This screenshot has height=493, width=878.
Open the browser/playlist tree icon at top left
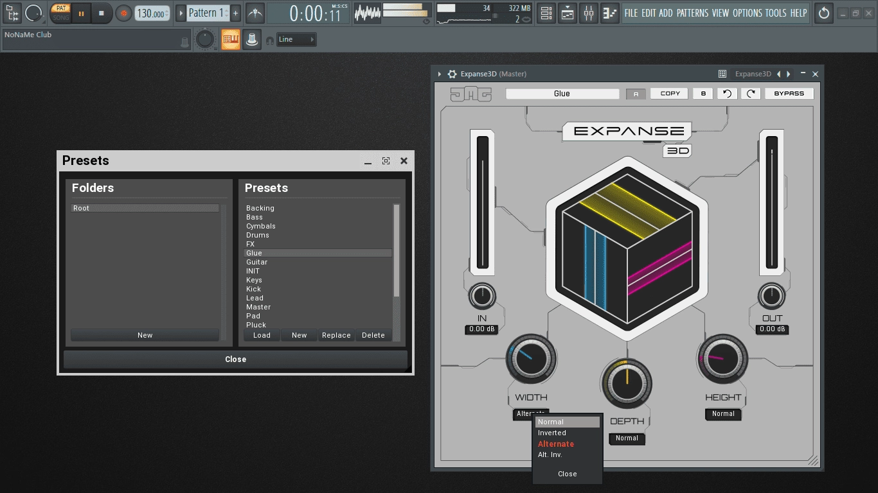click(x=12, y=12)
